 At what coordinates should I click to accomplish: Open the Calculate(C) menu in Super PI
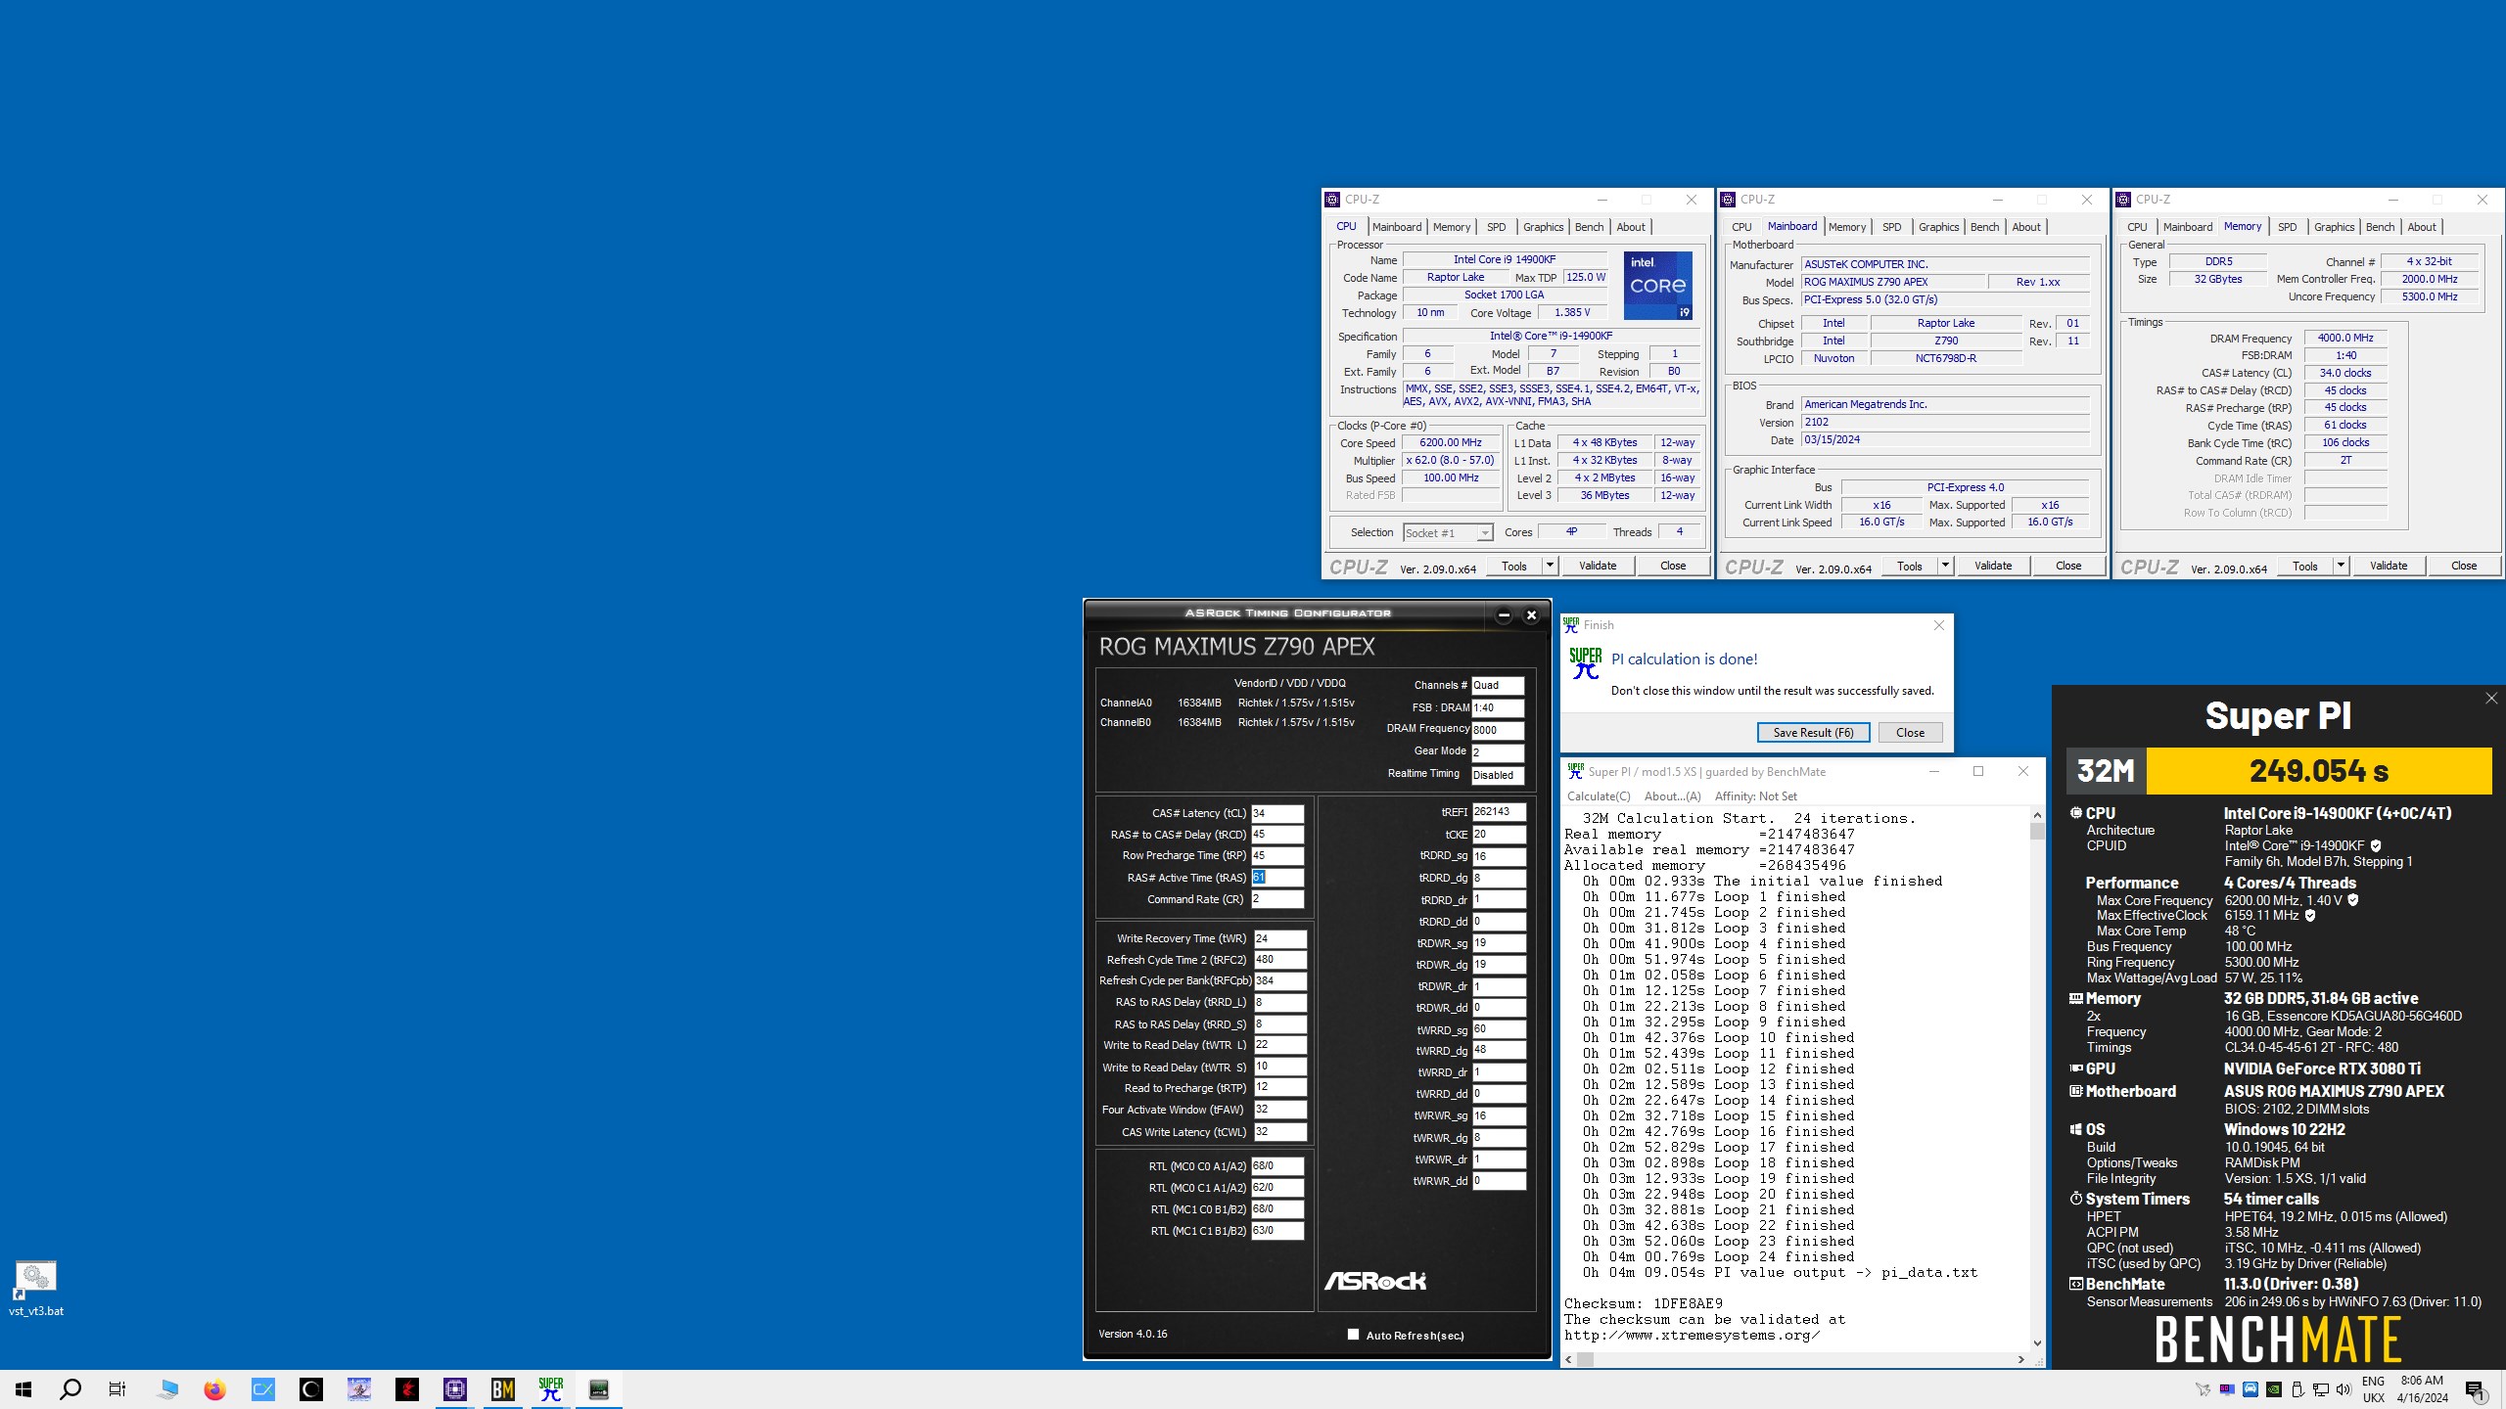pyautogui.click(x=1599, y=796)
